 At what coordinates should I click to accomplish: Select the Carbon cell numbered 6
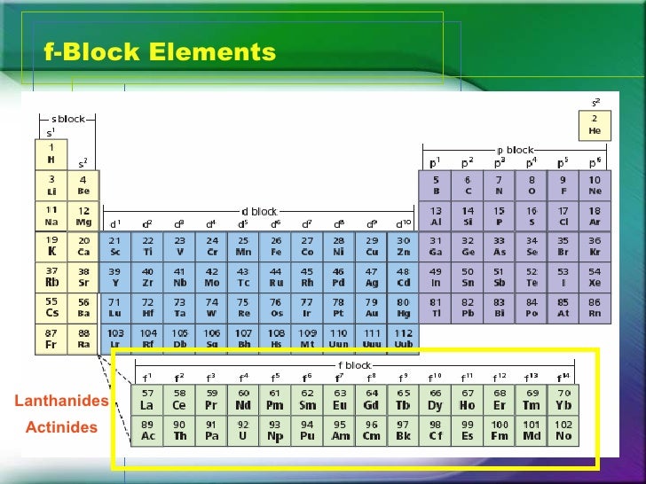pyautogui.click(x=467, y=185)
